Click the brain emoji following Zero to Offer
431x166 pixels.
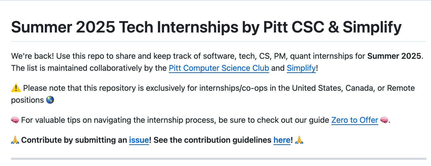[384, 120]
